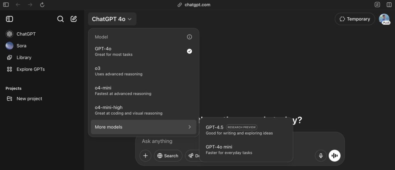Click the plus attach button
This screenshot has height=170, width=395.
pyautogui.click(x=145, y=156)
